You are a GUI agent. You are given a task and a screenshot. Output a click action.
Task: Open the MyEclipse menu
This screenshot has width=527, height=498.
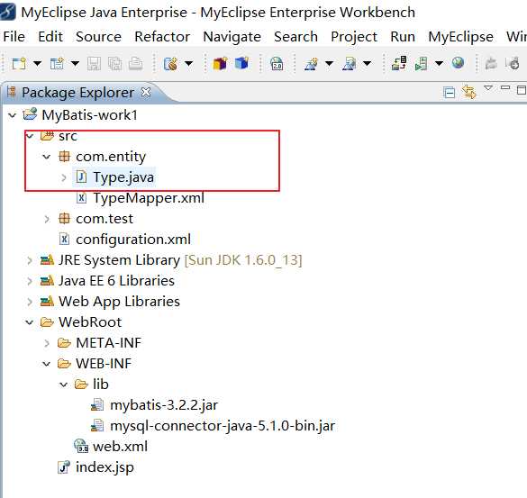[461, 37]
